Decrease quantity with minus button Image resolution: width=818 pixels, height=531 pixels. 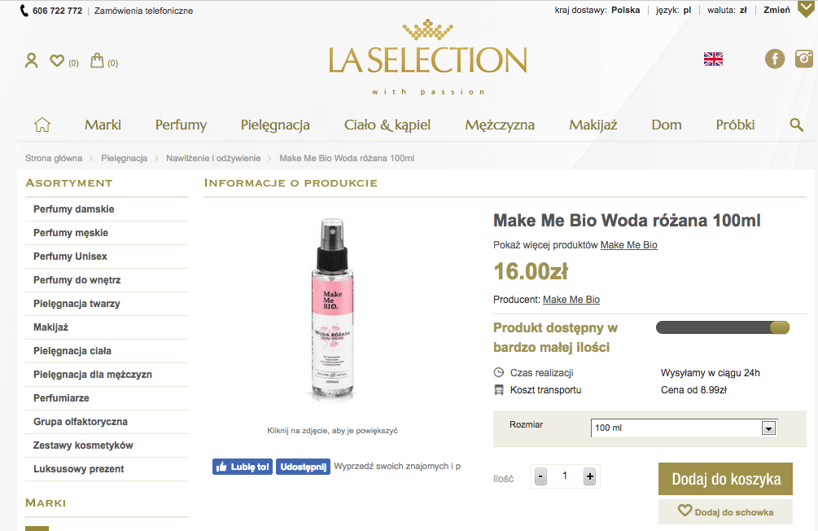(541, 476)
